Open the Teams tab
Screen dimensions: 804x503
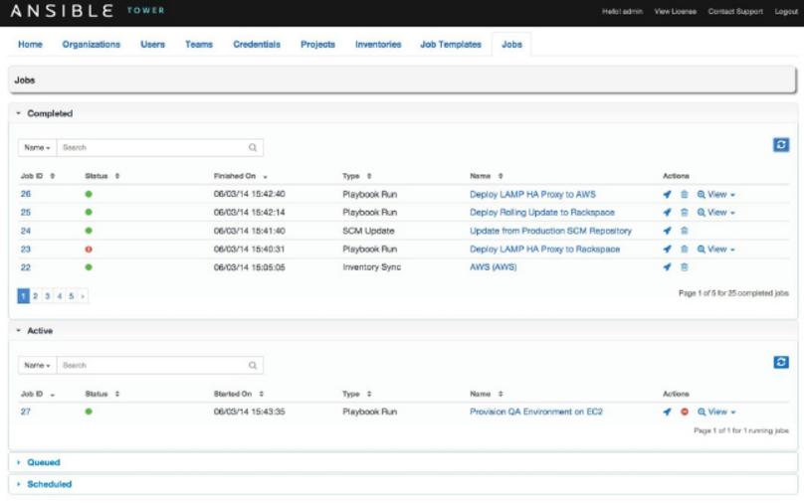coord(199,45)
